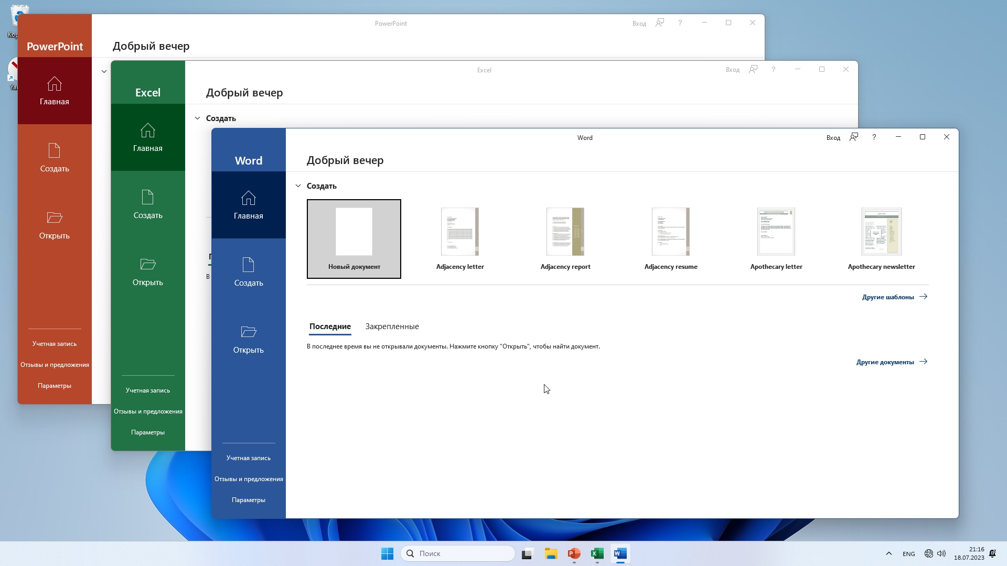Click PowerPoint's Создать sidebar icon
This screenshot has height=566, width=1007.
tap(54, 151)
